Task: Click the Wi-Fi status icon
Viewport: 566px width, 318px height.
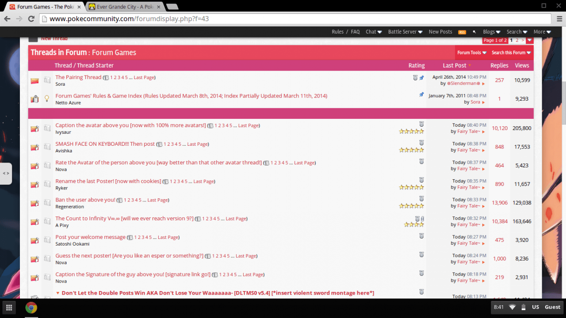Action: point(512,307)
